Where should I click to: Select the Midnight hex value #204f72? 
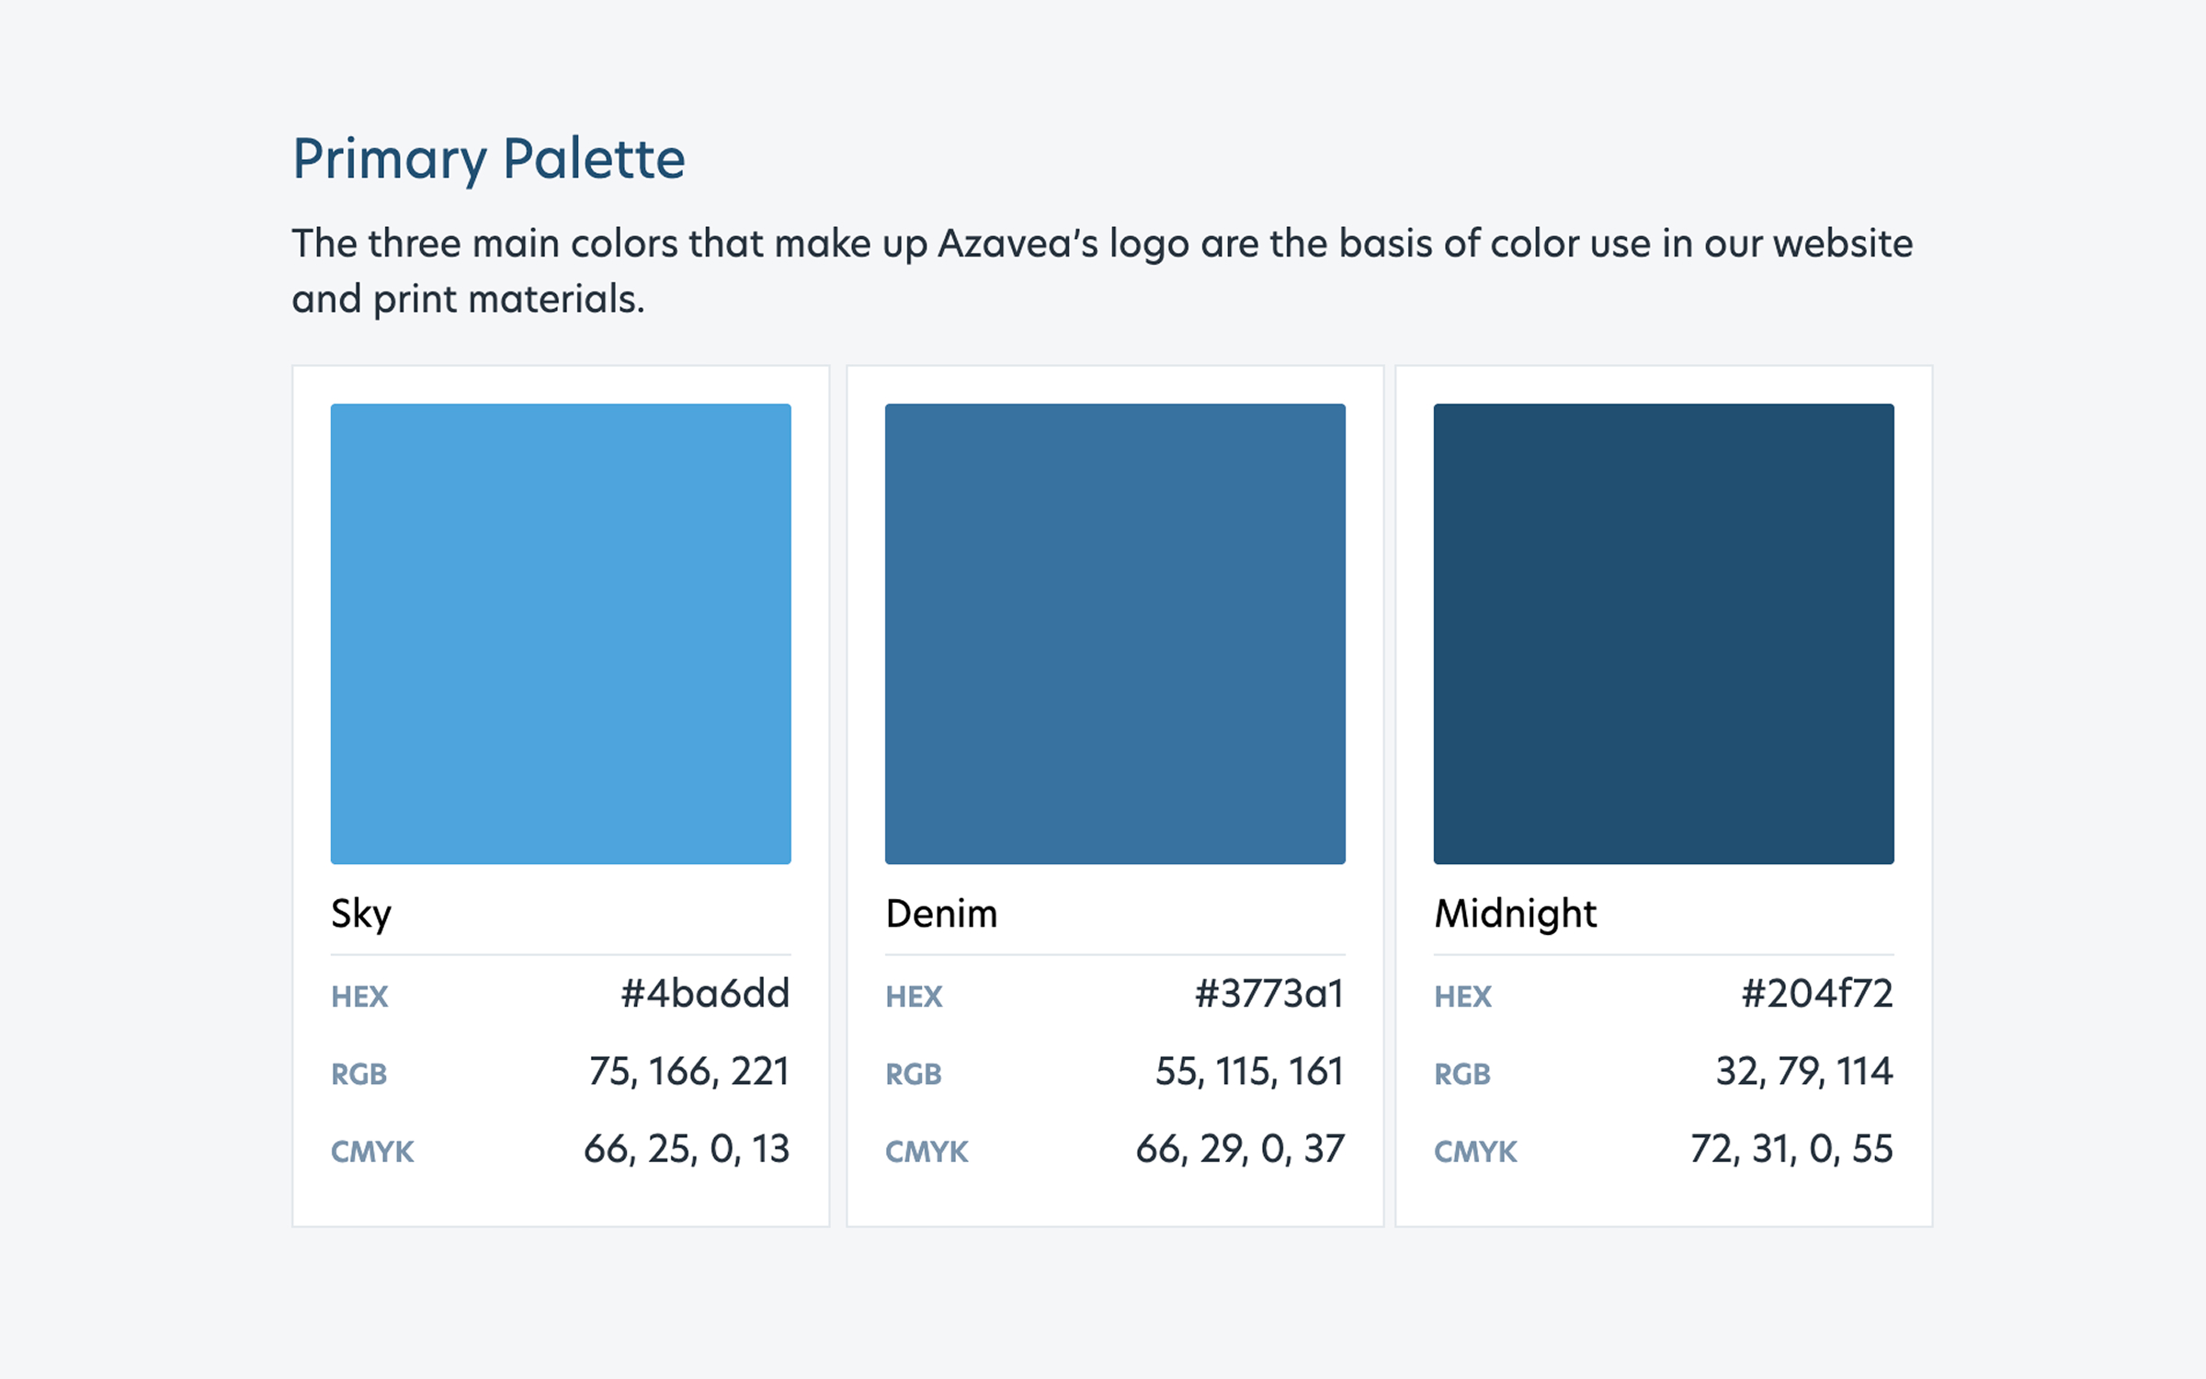[x=1816, y=994]
